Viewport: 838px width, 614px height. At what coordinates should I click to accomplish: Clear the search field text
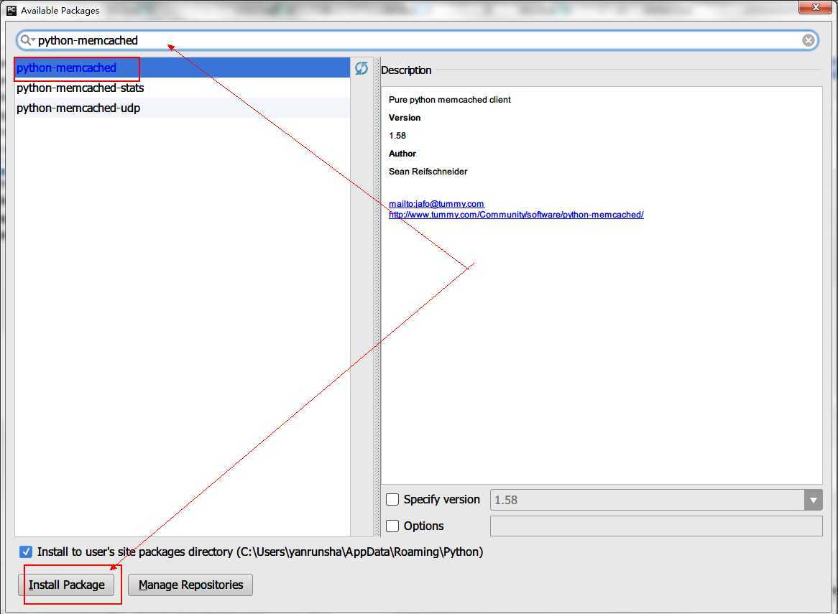click(x=808, y=40)
